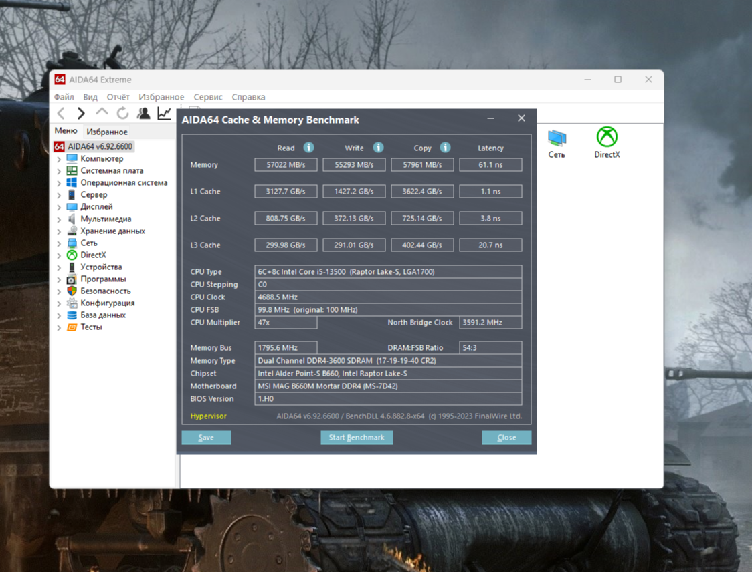Click the Системная плата icon in tree
The image size is (752, 572).
[x=72, y=170]
